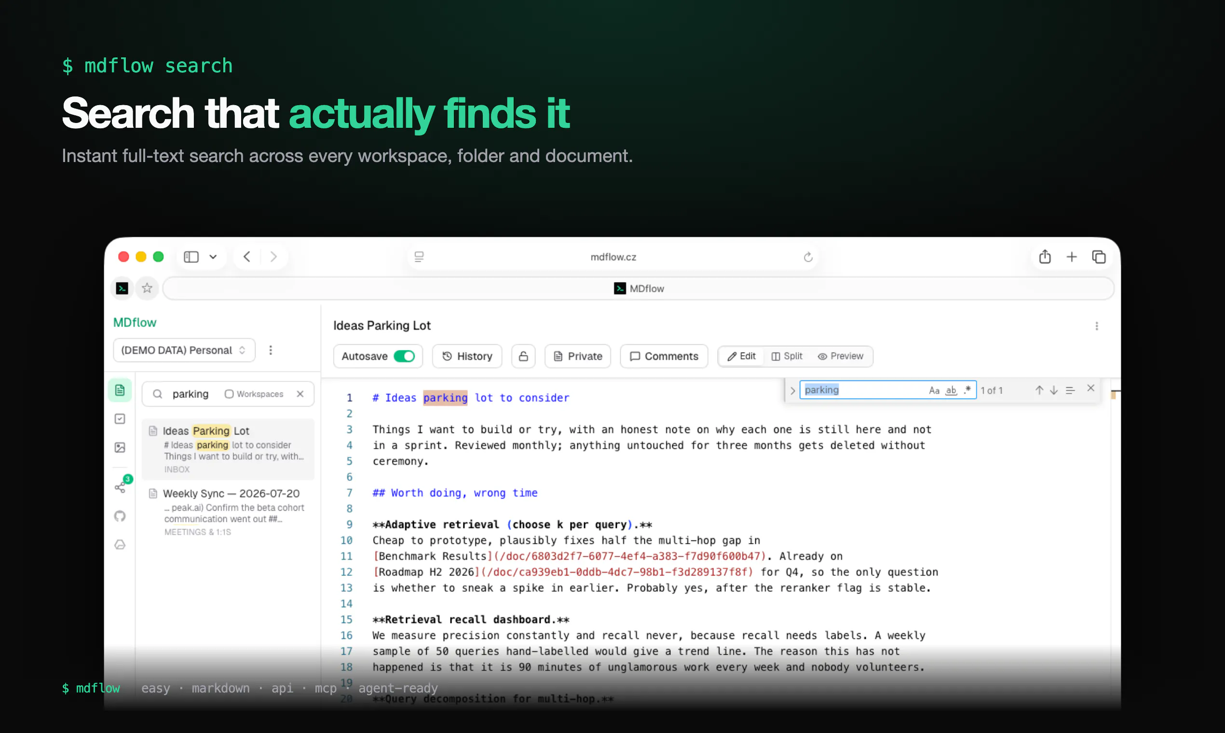Open the images icon in sidebar
This screenshot has width=1225, height=733.
pyautogui.click(x=120, y=448)
